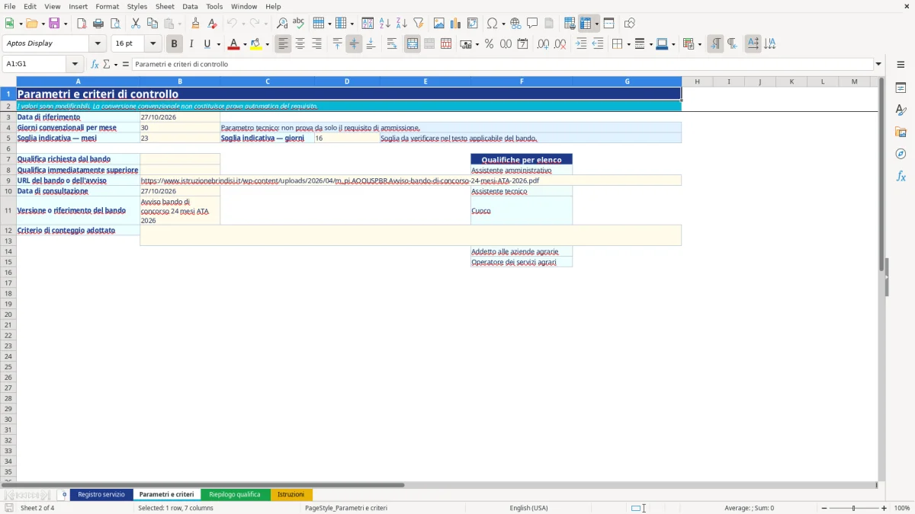Insert a comment
915x514 pixels.
(x=532, y=24)
